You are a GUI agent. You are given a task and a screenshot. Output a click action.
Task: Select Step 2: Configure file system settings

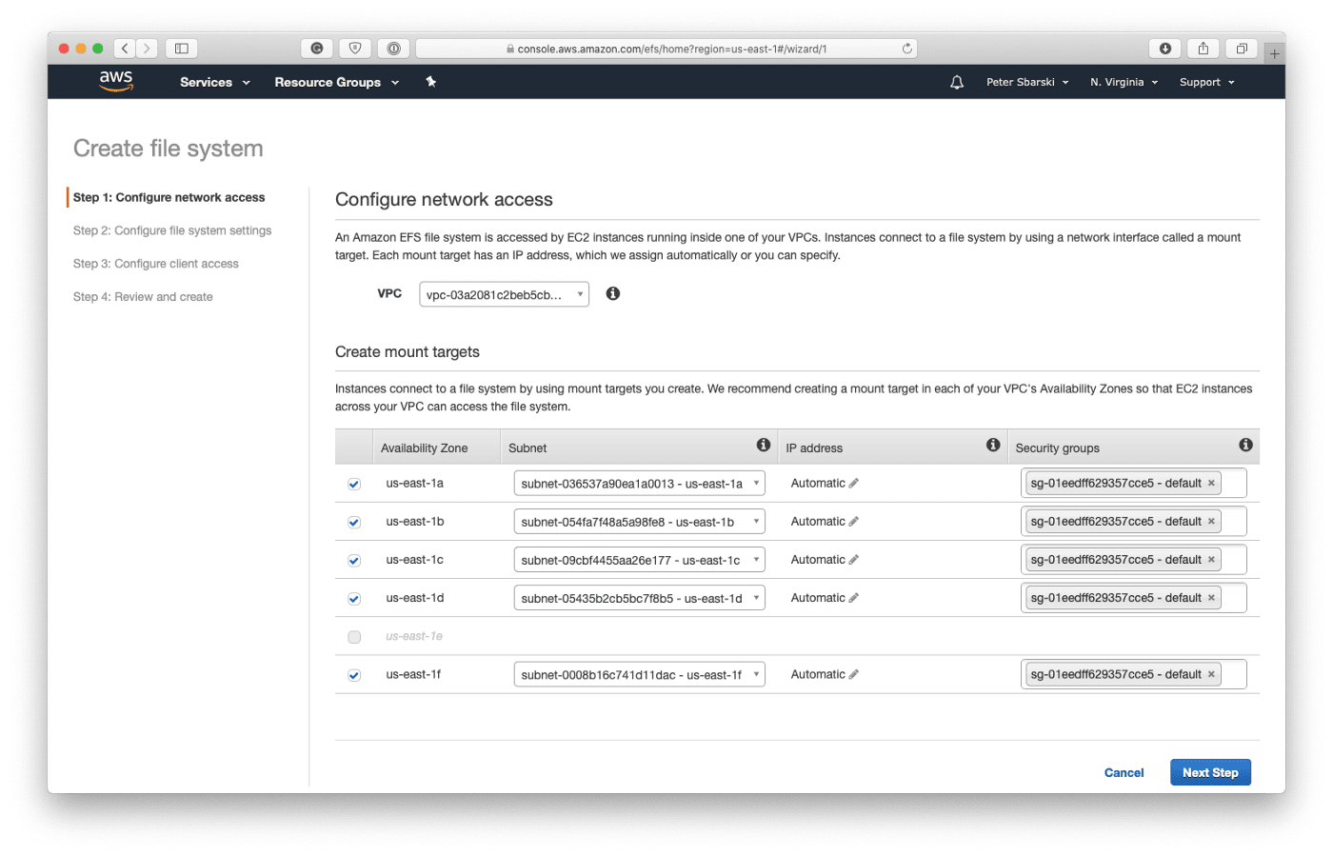point(172,230)
